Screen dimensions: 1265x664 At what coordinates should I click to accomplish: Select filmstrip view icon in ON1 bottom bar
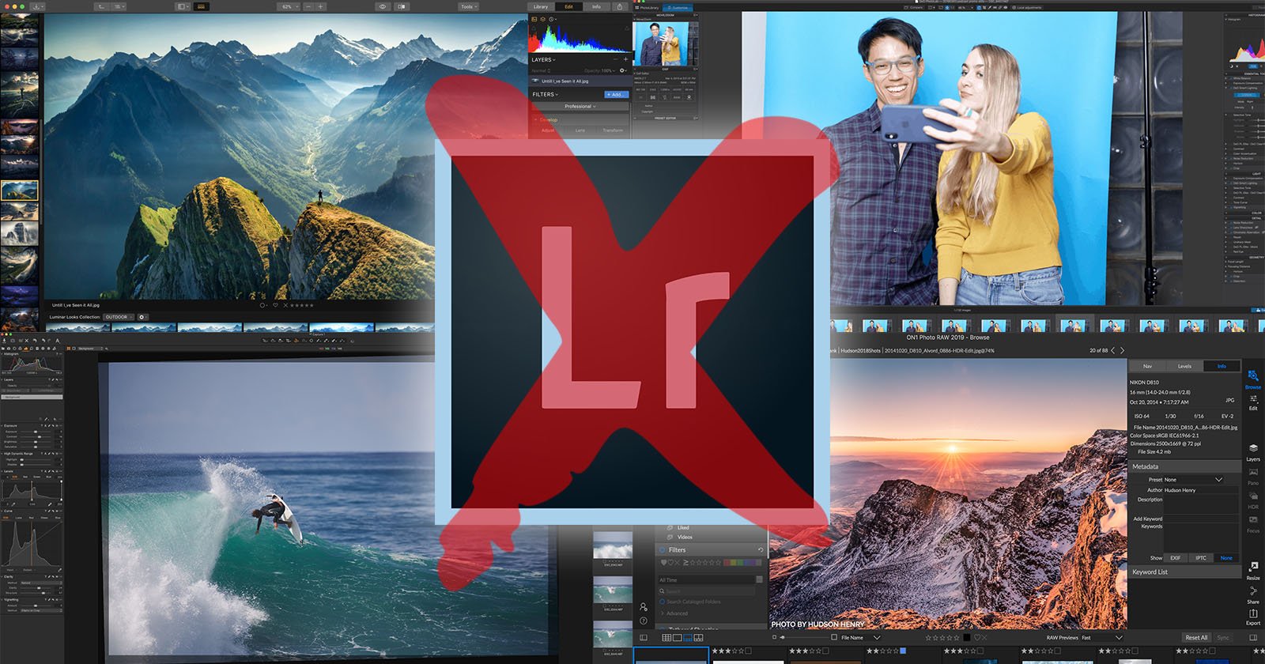coord(688,637)
